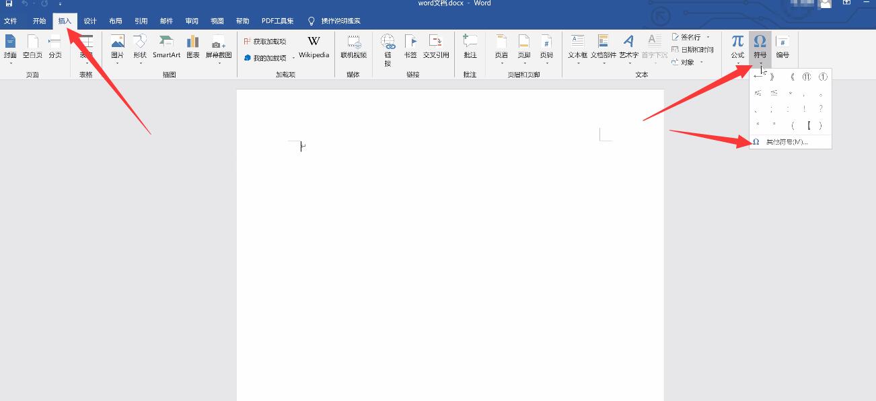Image resolution: width=876 pixels, height=401 pixels.
Task: Switch to the 设计 Design tab
Action: (x=90, y=21)
